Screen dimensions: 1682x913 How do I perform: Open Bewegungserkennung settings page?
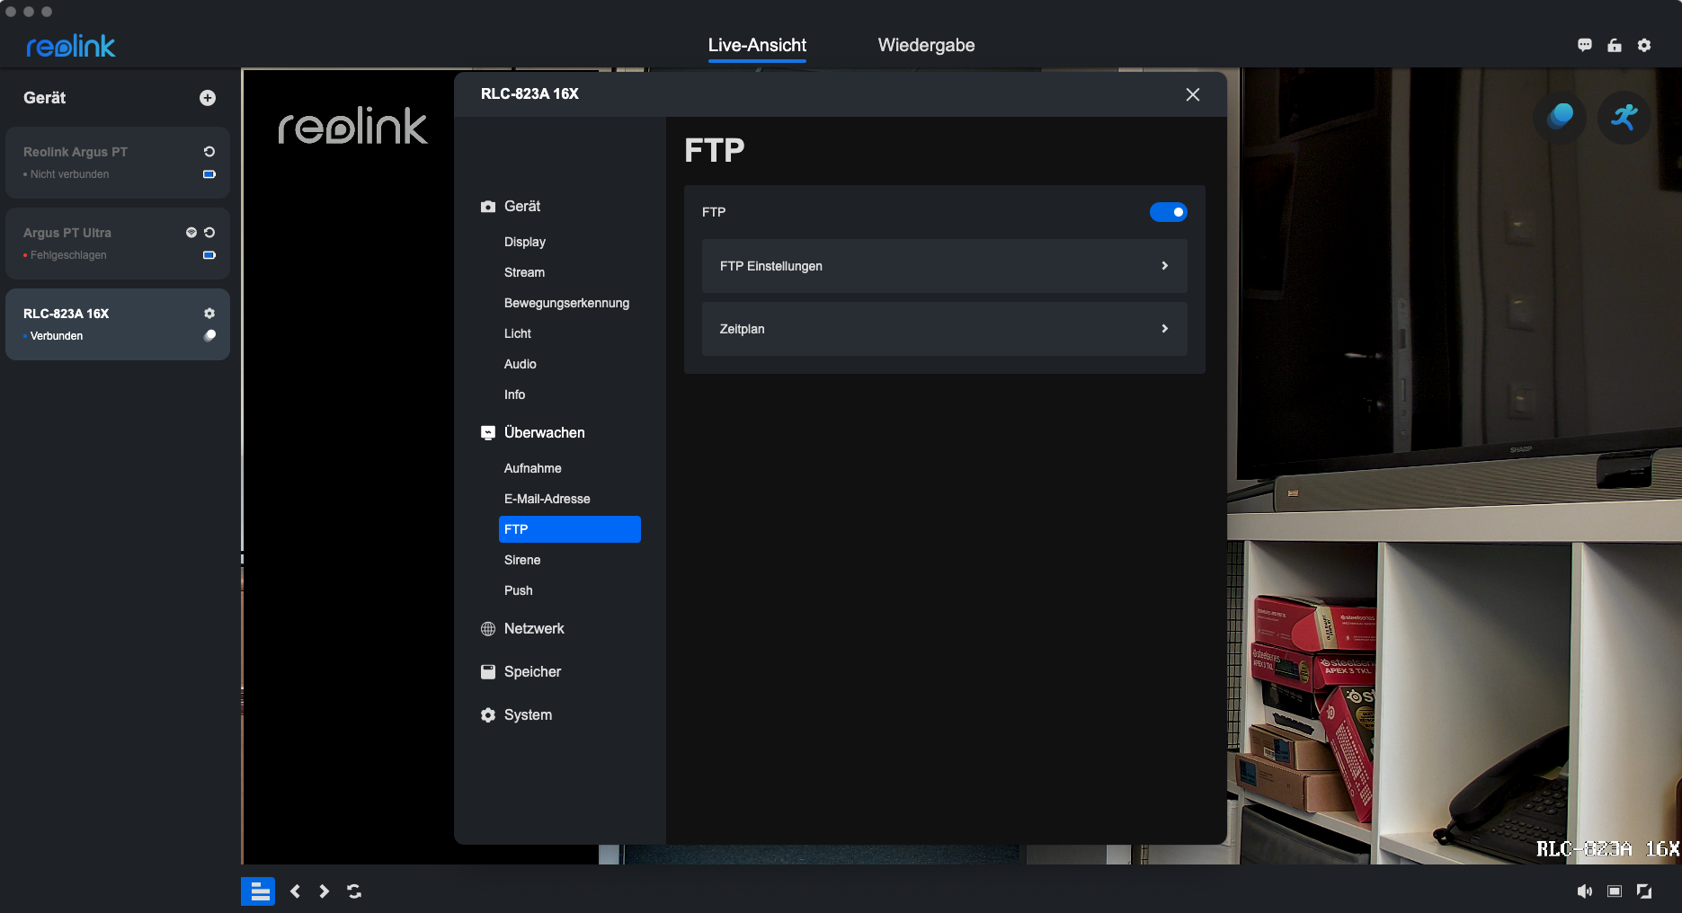tap(566, 303)
